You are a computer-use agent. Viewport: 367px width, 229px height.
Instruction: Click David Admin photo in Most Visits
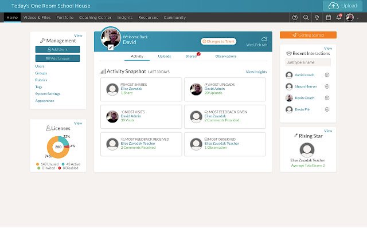112,117
